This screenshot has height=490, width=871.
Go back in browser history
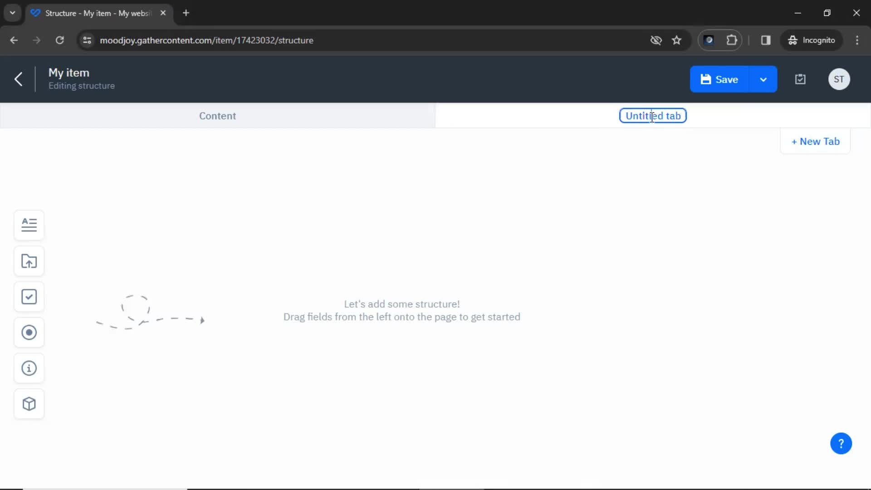14,40
